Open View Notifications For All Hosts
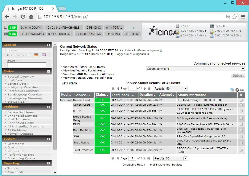 tap(84, 71)
